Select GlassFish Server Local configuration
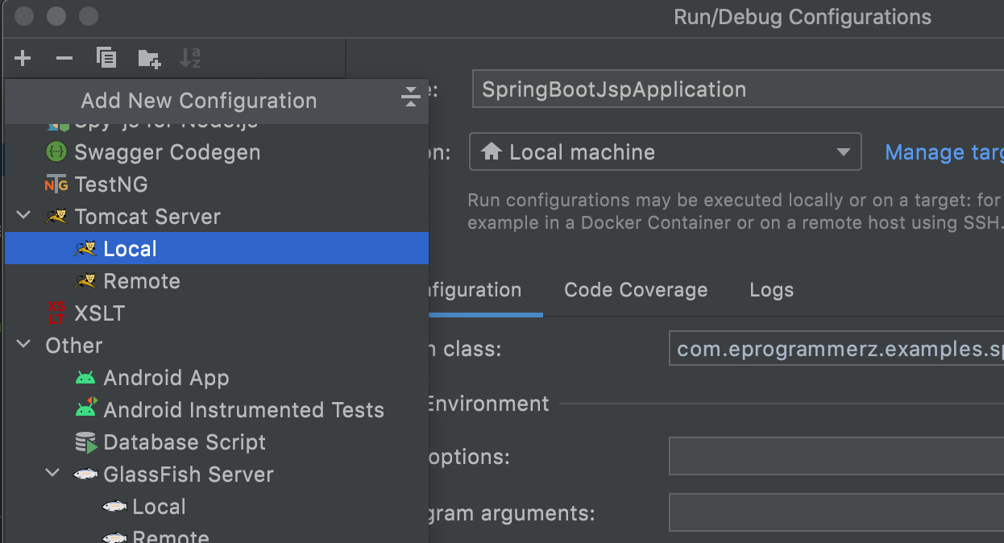 point(217,507)
